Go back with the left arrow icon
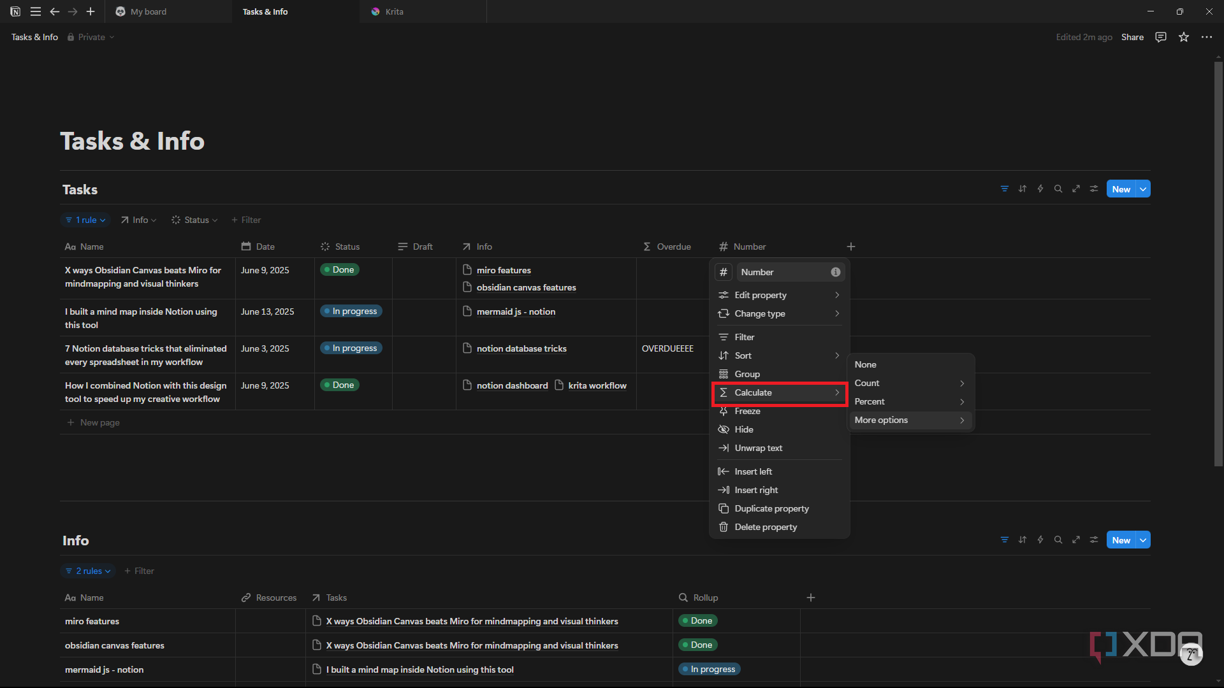Screen dimensions: 1224x688 [x=55, y=11]
